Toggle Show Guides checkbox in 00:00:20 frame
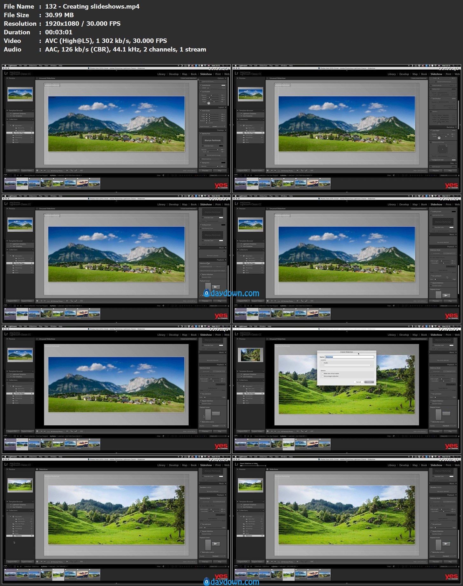 (x=201, y=111)
